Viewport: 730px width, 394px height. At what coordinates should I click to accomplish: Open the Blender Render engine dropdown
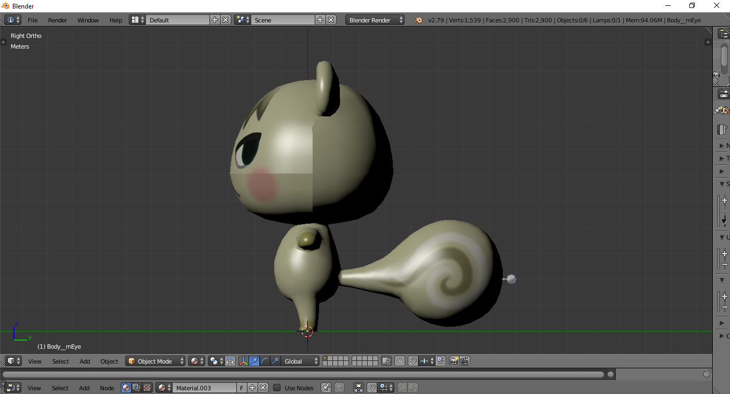pos(375,20)
